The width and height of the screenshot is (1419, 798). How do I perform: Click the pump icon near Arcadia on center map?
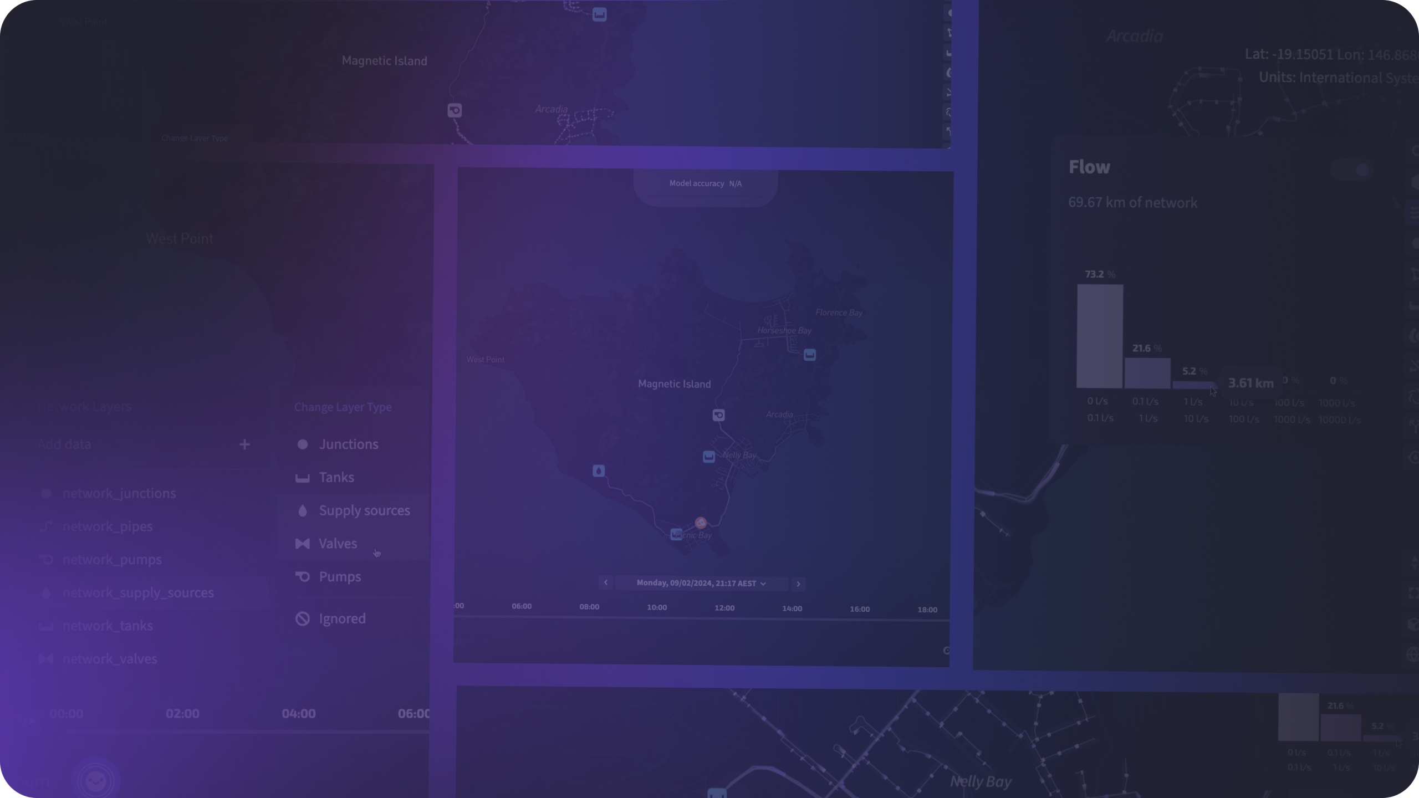(x=718, y=415)
